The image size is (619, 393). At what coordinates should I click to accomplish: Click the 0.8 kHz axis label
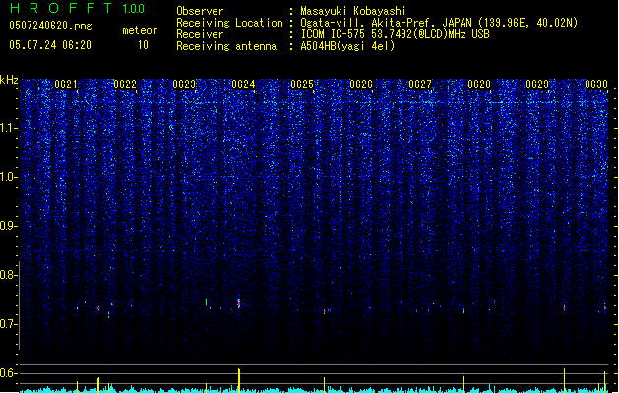coord(9,275)
